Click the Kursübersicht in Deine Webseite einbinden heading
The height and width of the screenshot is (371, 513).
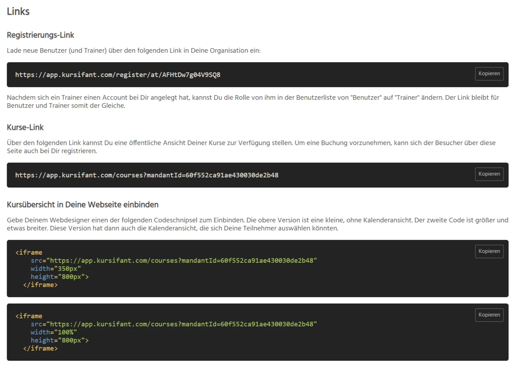coord(82,205)
